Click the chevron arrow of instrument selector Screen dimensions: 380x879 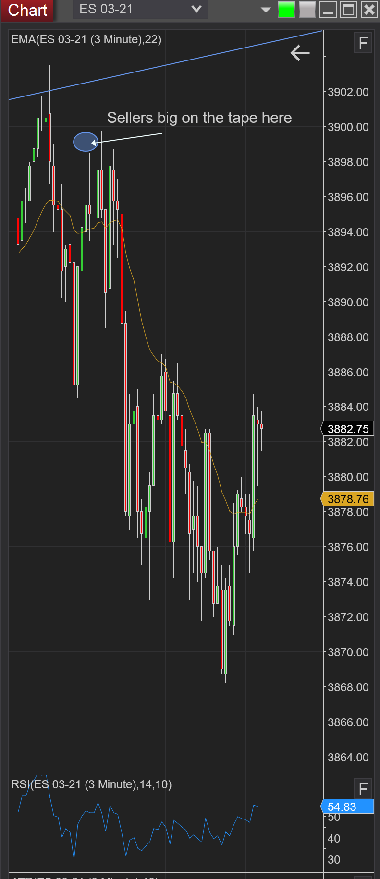(196, 9)
